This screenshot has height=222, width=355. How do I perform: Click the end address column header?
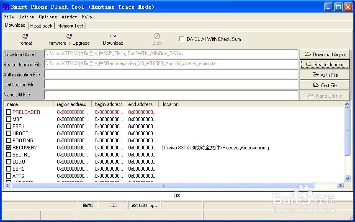click(x=142, y=104)
